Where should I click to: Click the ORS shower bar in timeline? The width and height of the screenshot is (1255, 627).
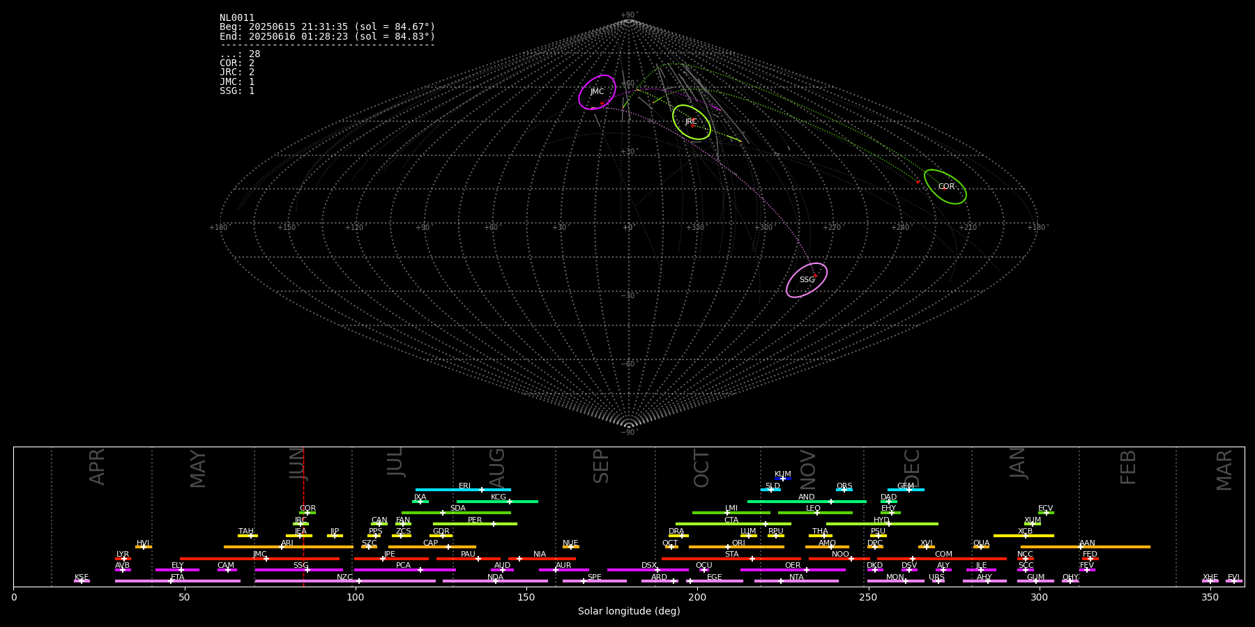pyautogui.click(x=844, y=490)
